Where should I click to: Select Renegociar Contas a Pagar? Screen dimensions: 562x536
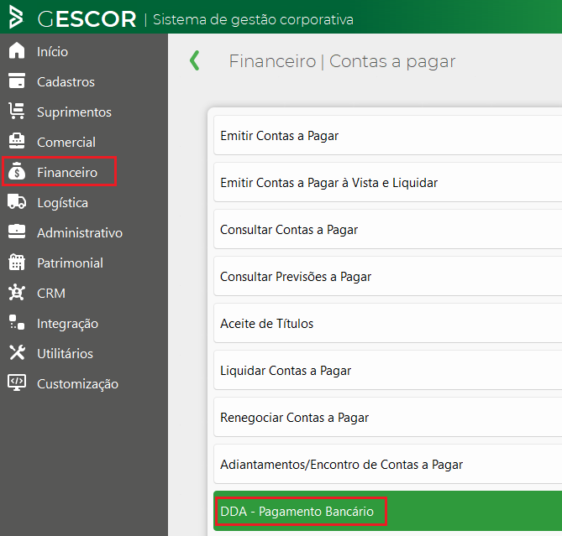[294, 418]
